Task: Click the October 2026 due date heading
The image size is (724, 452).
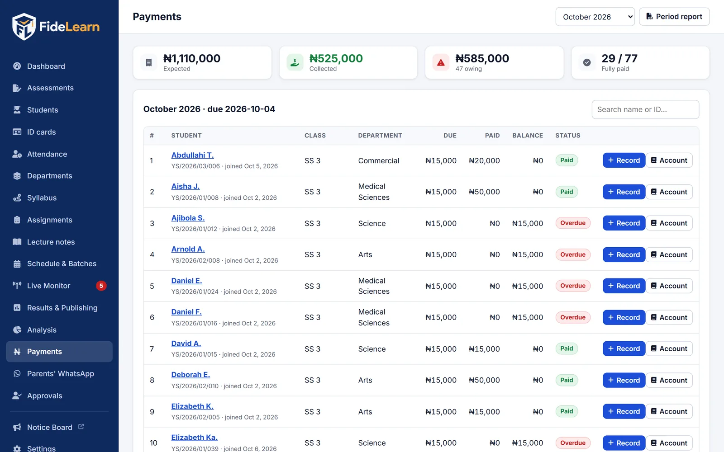Action: point(209,109)
